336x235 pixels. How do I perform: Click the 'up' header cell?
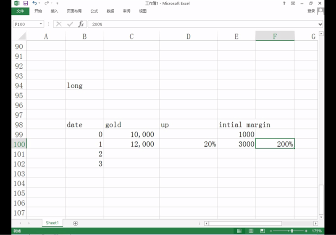pyautogui.click(x=188, y=125)
